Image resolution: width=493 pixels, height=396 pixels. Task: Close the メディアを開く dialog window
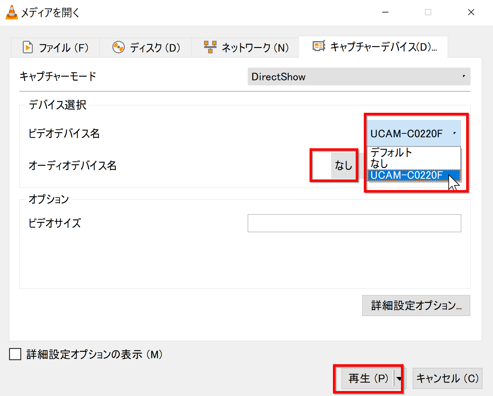[x=471, y=12]
